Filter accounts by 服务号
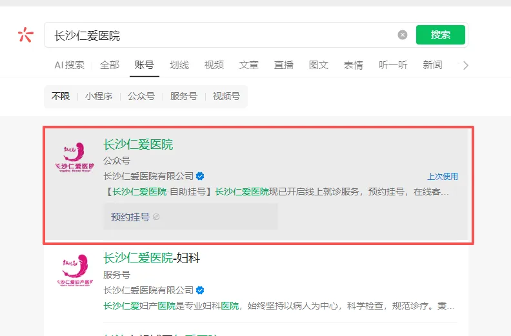Viewport: 511px width, 336px height. point(183,96)
